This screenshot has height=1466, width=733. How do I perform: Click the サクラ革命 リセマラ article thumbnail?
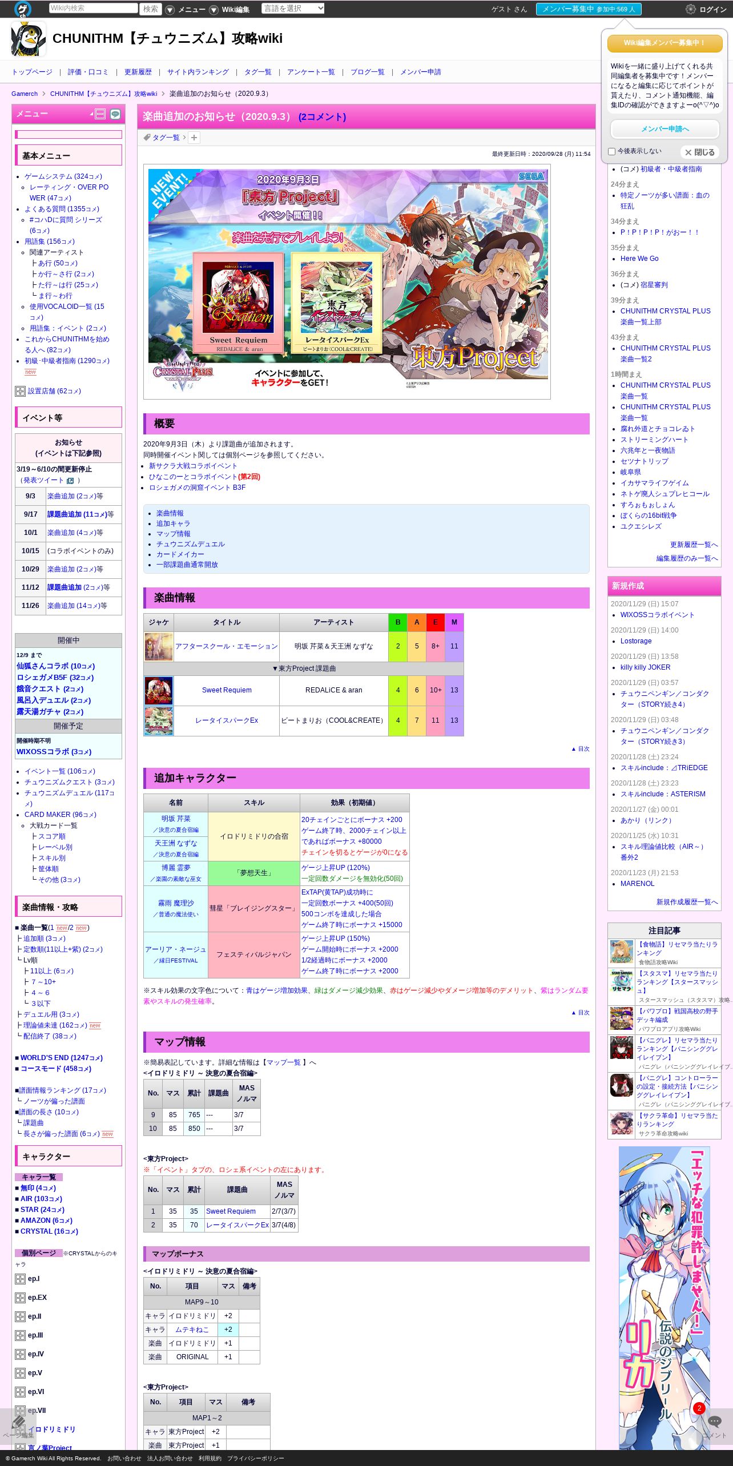tap(622, 1123)
